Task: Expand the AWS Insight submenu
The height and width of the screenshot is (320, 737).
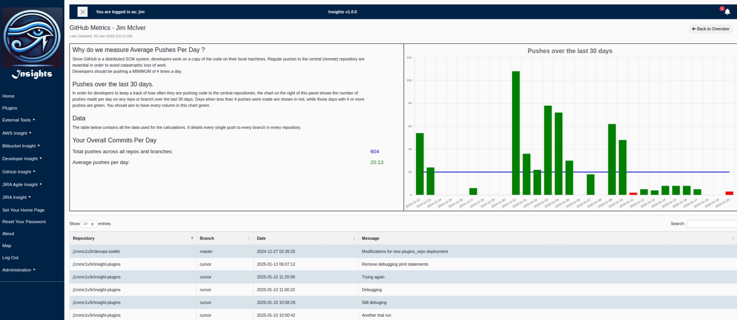Action: click(17, 133)
